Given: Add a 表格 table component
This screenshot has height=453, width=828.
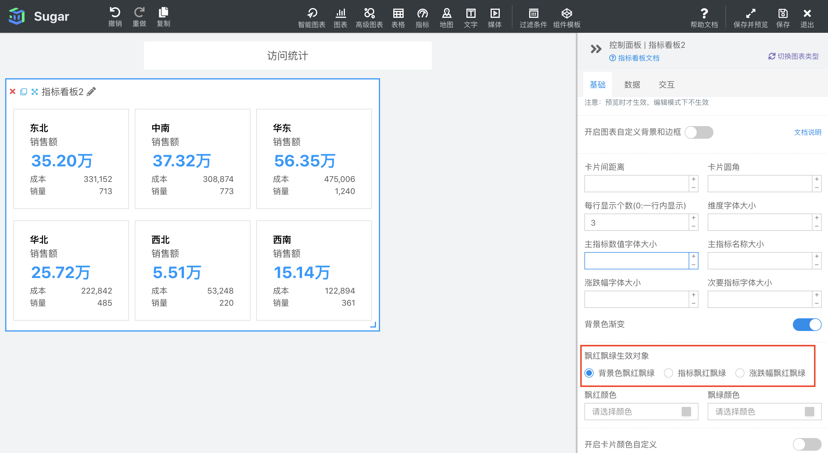Looking at the screenshot, I should [398, 18].
